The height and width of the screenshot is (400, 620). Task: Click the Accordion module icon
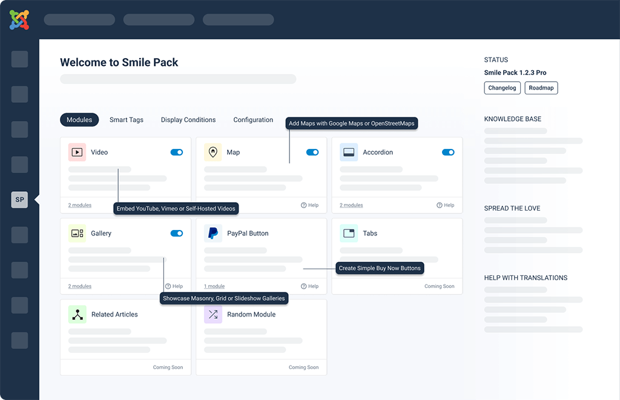(349, 152)
